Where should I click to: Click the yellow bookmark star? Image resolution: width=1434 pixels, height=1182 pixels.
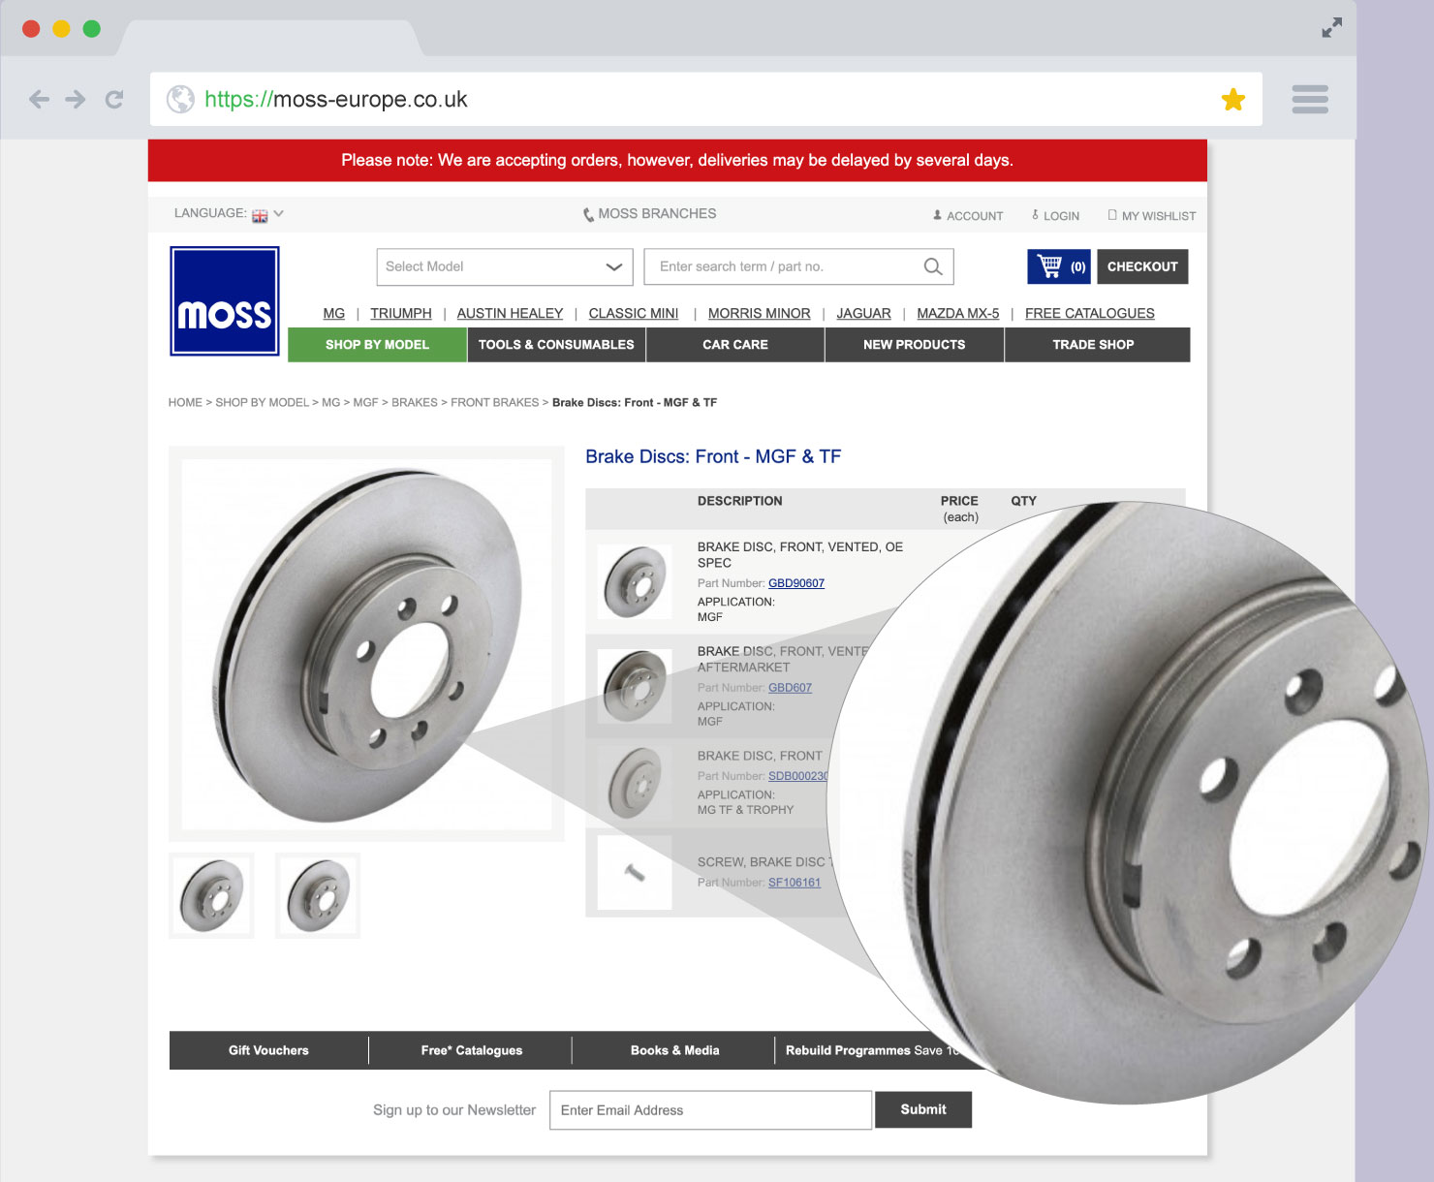1232,99
